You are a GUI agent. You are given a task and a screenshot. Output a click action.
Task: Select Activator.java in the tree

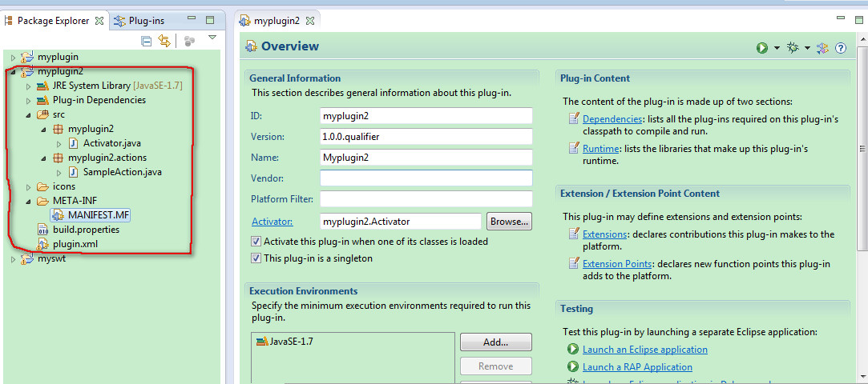[112, 144]
